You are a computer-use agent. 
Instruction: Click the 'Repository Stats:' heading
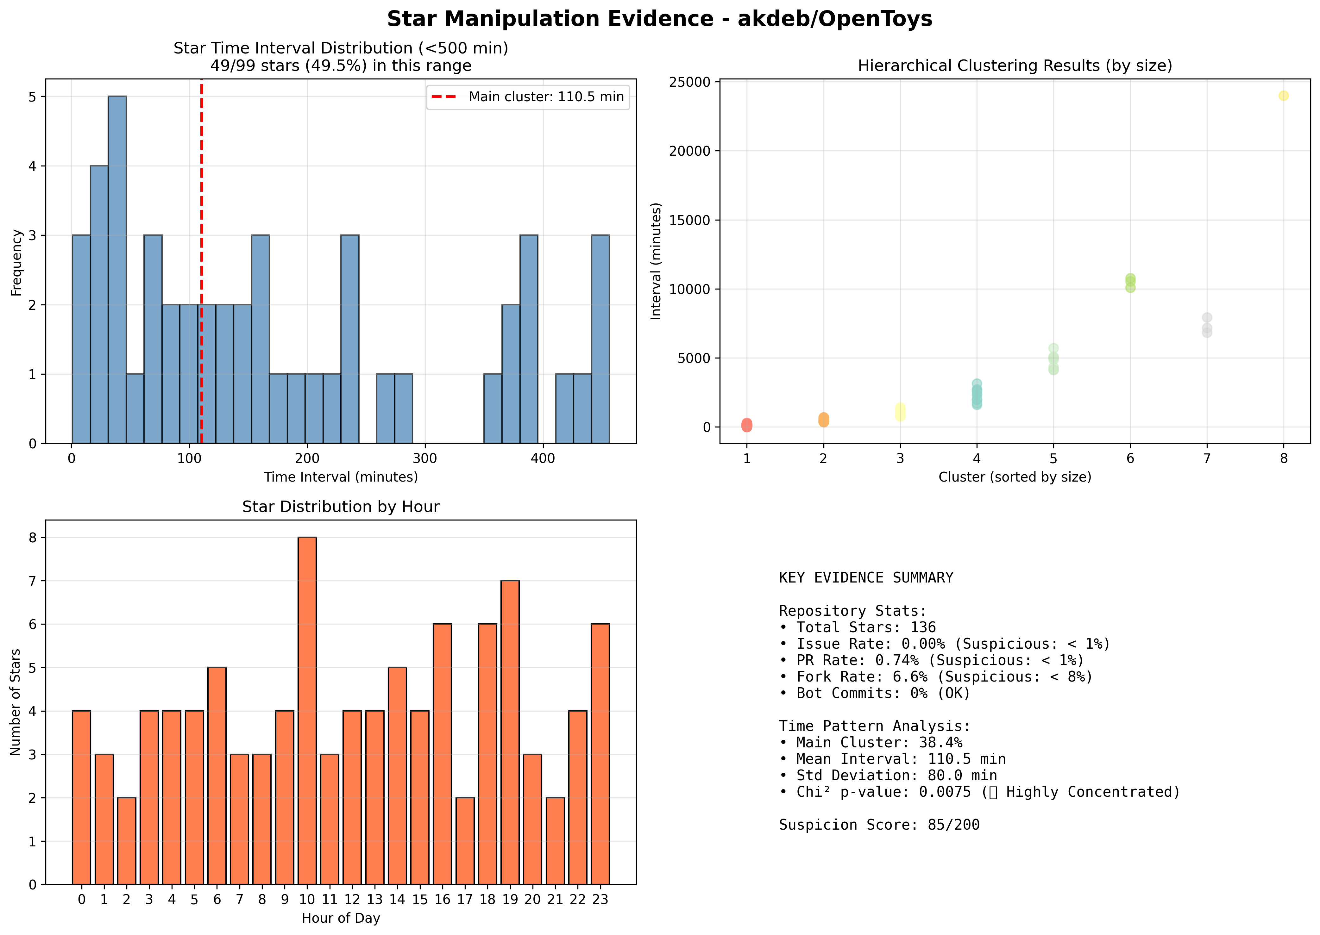(853, 611)
